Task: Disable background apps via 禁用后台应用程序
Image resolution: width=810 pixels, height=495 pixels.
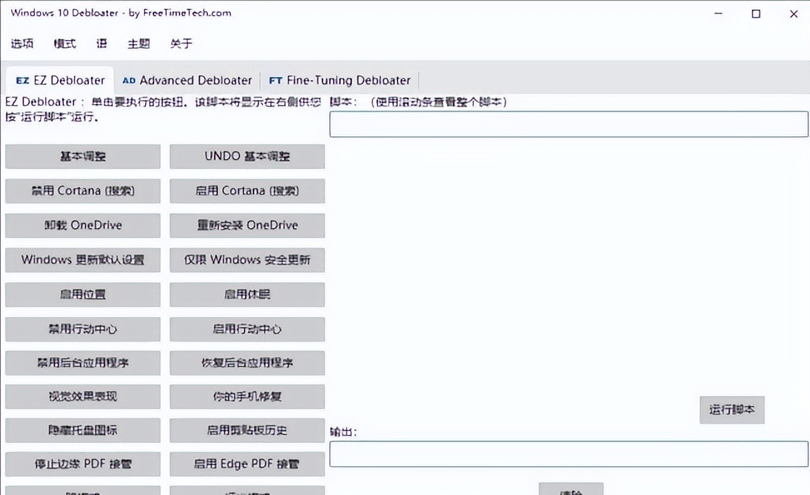Action: [82, 363]
